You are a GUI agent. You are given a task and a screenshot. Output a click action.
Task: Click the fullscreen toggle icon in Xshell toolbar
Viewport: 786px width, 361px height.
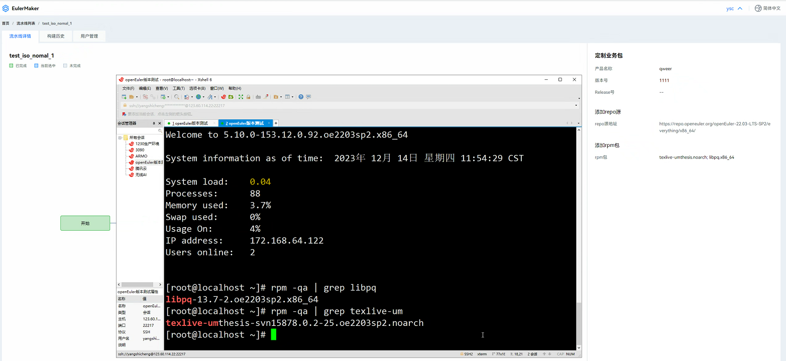tap(241, 97)
